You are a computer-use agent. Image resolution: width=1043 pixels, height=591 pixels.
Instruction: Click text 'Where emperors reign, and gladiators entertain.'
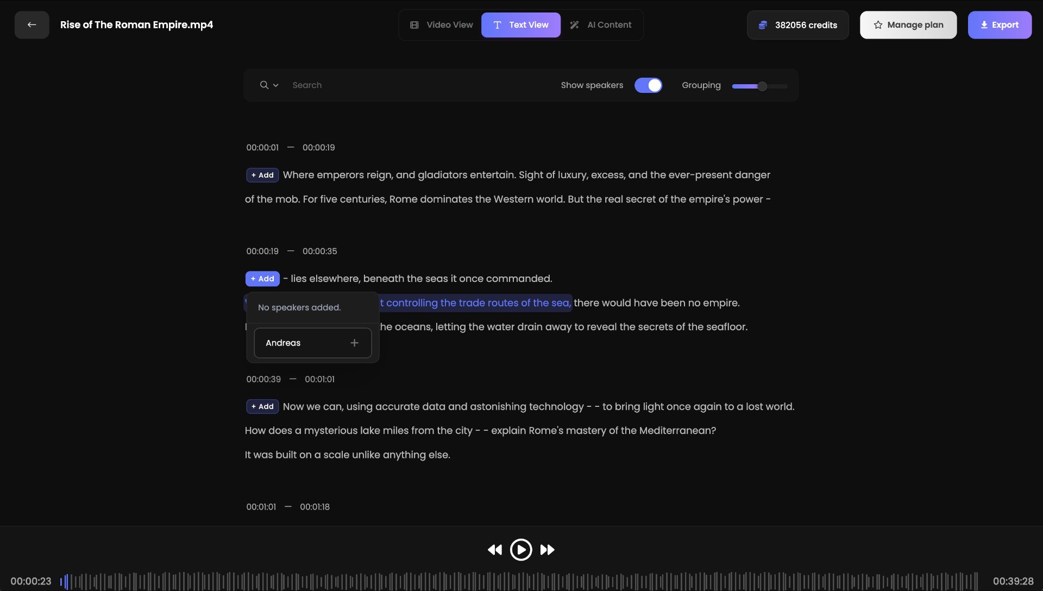(399, 175)
